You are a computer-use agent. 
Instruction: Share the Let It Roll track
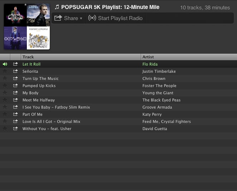15,64
